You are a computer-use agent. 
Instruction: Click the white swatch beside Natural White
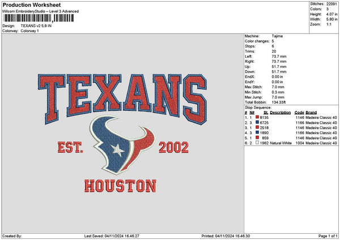pos(257,143)
